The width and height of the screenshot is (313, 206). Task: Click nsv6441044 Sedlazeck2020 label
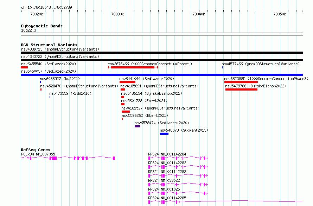tap(147, 79)
